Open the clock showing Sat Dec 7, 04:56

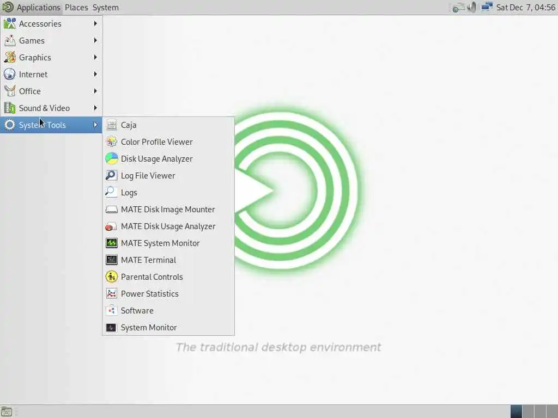point(526,7)
